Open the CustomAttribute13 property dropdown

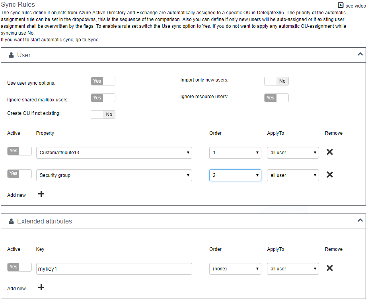(114, 153)
